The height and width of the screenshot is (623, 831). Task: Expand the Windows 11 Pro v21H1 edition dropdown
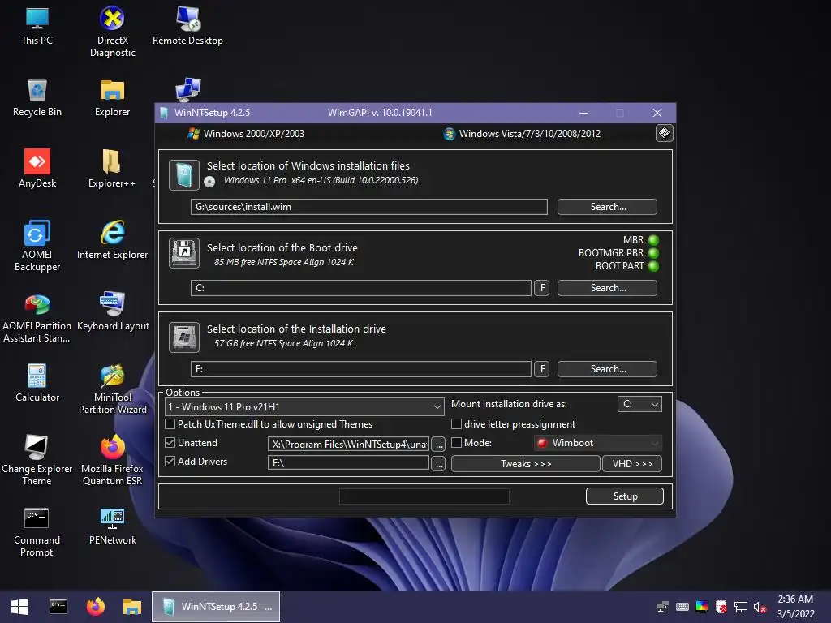[x=305, y=407]
